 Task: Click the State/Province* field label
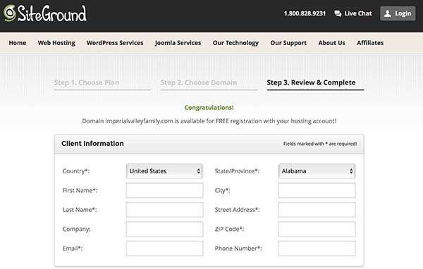(x=237, y=171)
